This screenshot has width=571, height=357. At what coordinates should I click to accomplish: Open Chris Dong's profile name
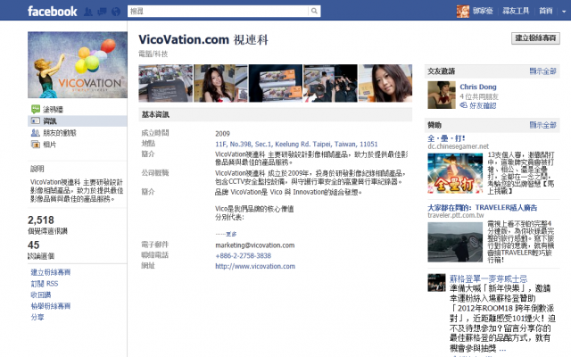click(478, 87)
